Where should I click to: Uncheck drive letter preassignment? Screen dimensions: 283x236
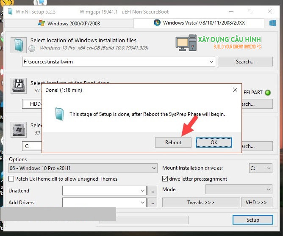click(165, 179)
